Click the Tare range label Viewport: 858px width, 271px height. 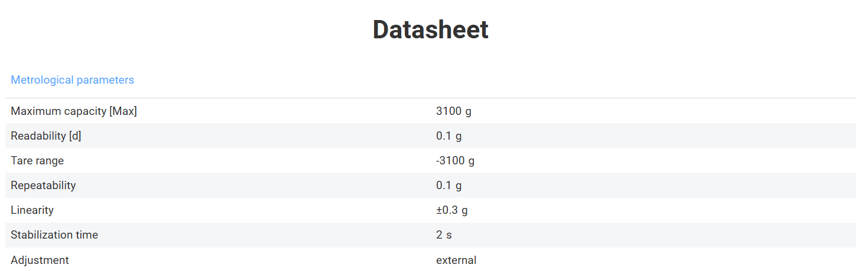pyautogui.click(x=37, y=161)
